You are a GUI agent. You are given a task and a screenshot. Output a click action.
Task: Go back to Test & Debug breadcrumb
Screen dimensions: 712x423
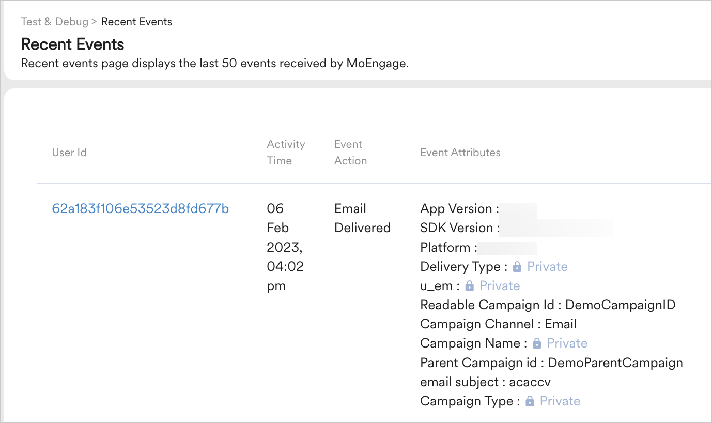tap(54, 22)
